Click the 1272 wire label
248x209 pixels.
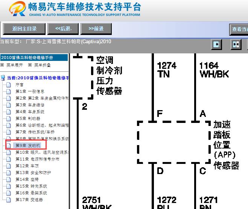(167, 200)
